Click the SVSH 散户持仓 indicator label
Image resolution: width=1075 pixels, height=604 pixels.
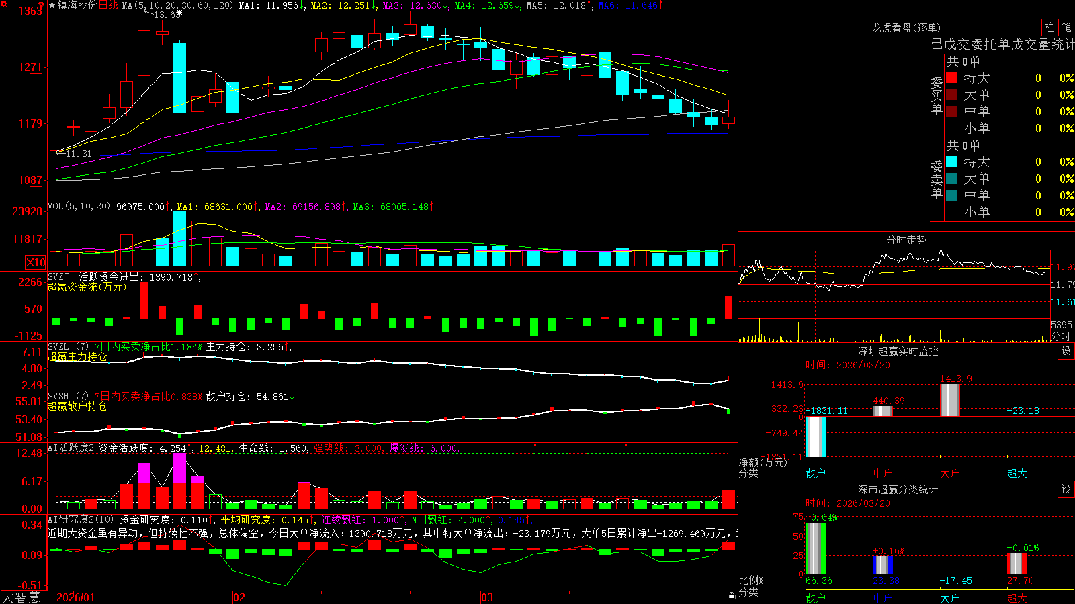pyautogui.click(x=68, y=396)
